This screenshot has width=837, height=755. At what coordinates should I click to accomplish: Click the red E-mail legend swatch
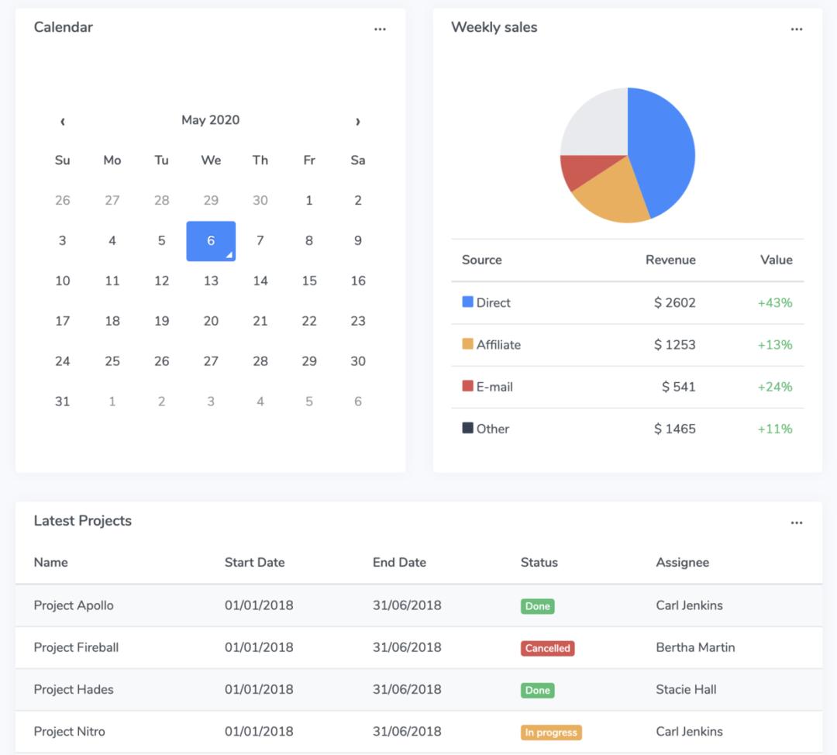tap(467, 385)
